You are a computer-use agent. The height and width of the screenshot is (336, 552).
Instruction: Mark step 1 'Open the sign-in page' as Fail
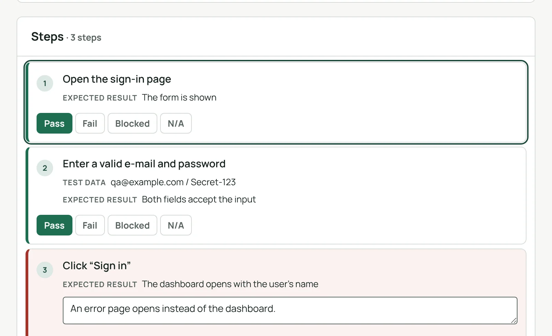[90, 123]
